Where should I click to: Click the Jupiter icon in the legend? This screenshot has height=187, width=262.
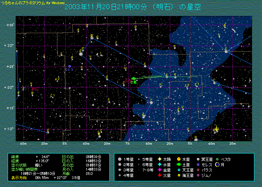tap(179, 159)
